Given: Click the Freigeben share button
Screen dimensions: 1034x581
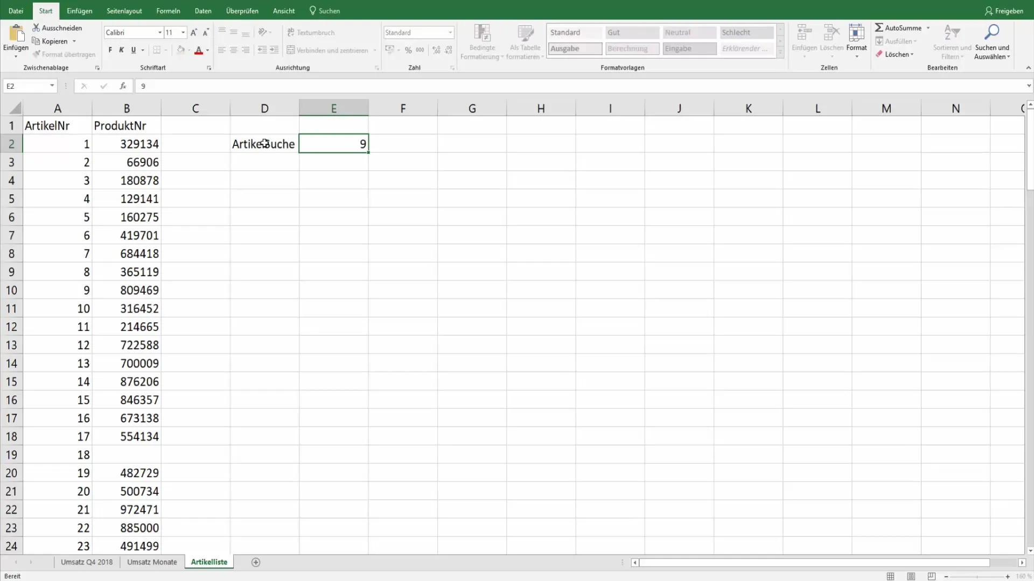Looking at the screenshot, I should [1004, 11].
